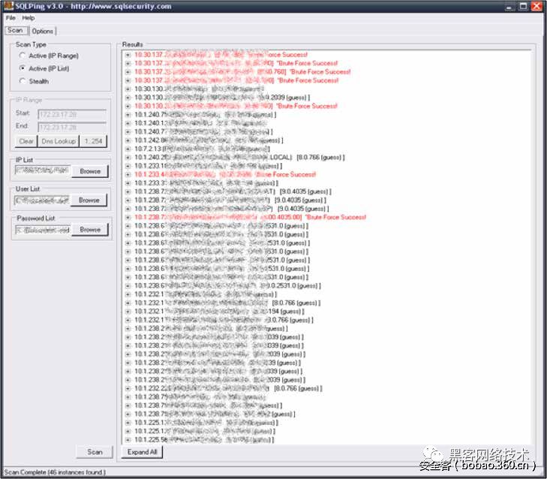Select the 10.30.130 red Brute Force Success row
Image resolution: width=547 pixels, height=479 pixels.
click(236, 106)
